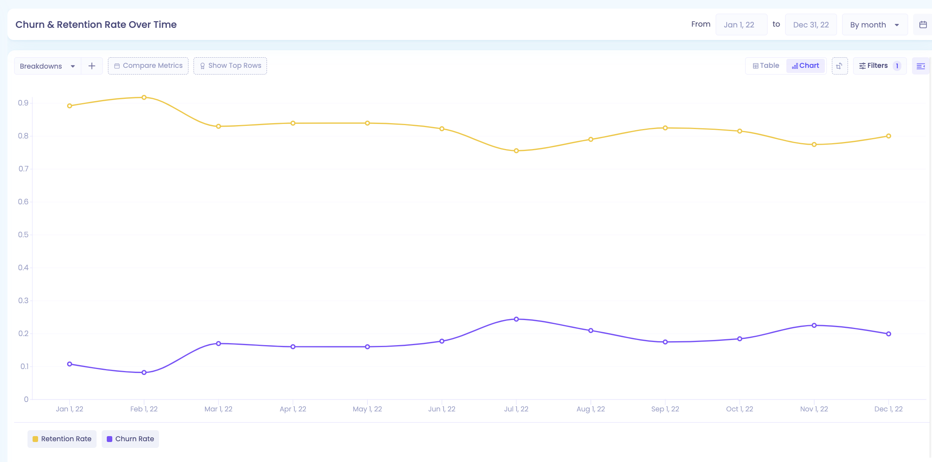Click the rotate chart icon beside Chart tab
The width and height of the screenshot is (932, 462).
click(839, 66)
